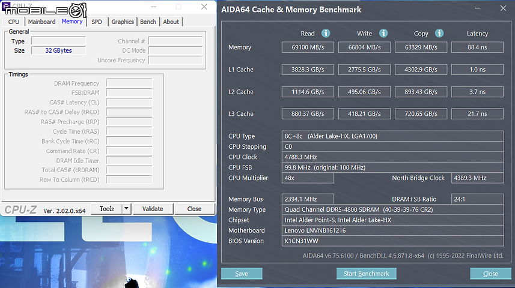
Task: Switch to the Graphics tab
Action: [123, 22]
